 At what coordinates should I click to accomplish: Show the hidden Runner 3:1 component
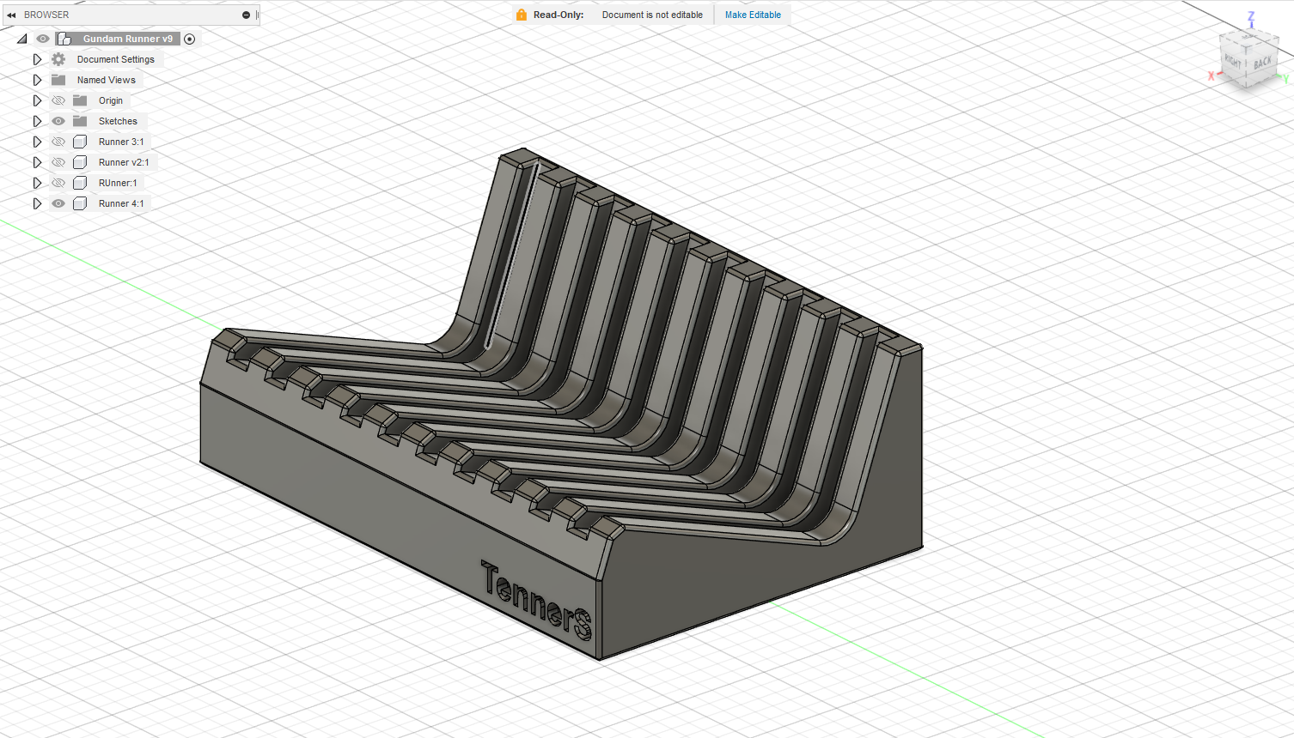pyautogui.click(x=58, y=142)
